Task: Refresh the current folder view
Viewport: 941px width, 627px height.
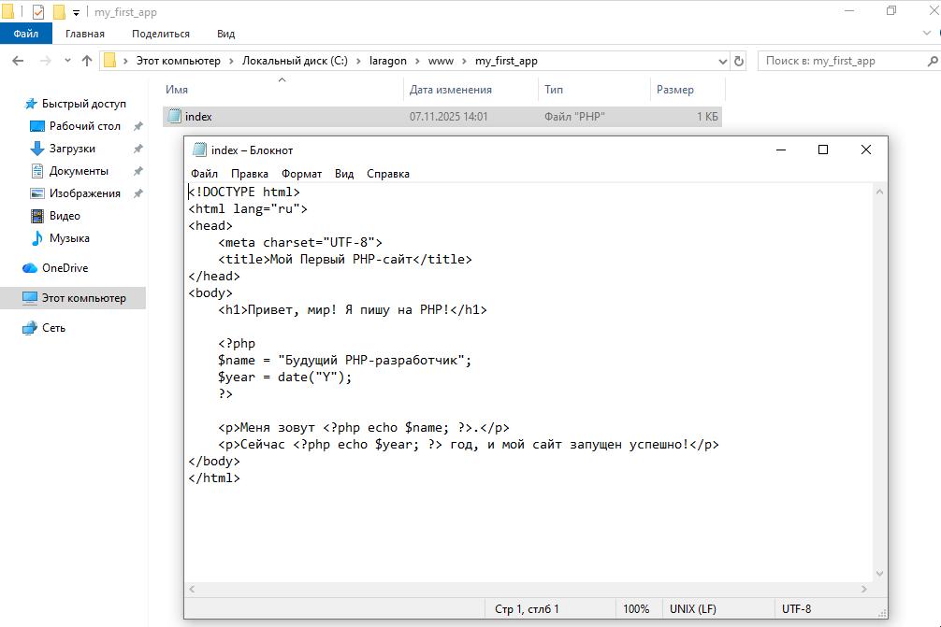Action: pos(739,61)
